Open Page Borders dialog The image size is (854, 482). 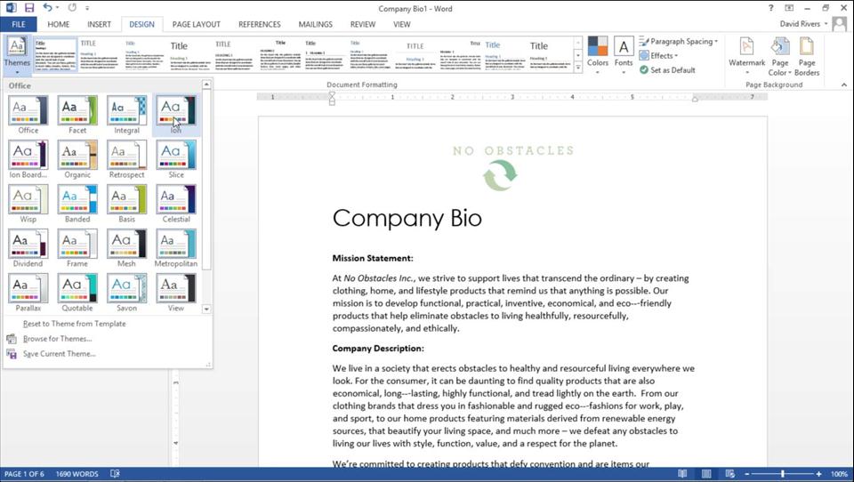(807, 56)
